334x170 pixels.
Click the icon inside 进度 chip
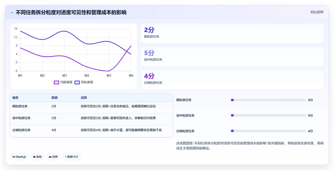[x=50, y=157]
